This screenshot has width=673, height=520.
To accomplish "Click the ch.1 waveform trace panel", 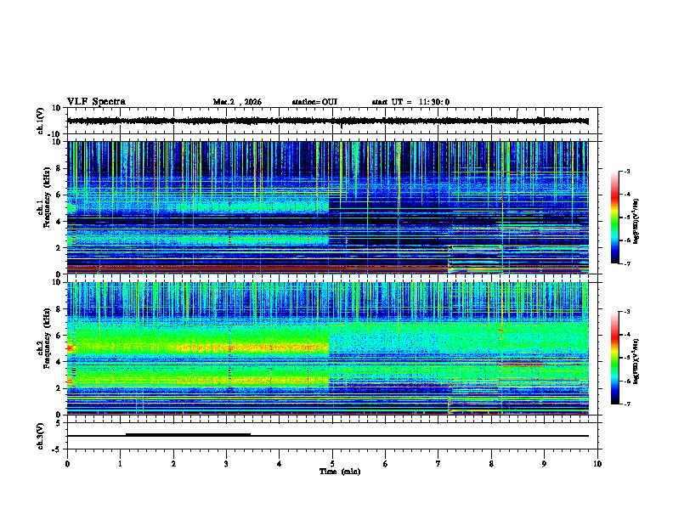I will [x=332, y=121].
